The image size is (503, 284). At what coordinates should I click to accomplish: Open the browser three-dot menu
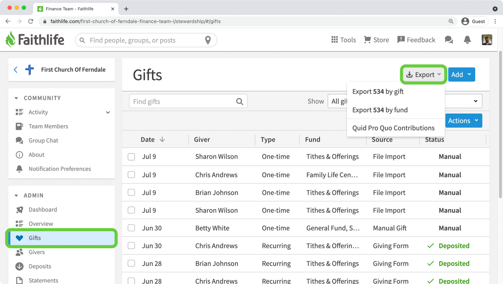(495, 21)
